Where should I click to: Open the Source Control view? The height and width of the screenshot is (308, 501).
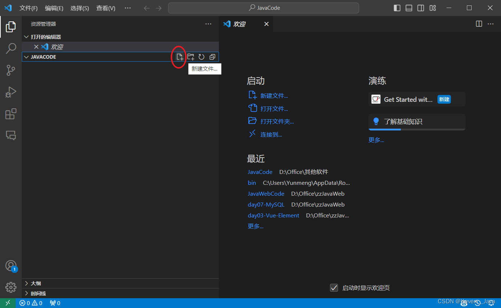[11, 70]
